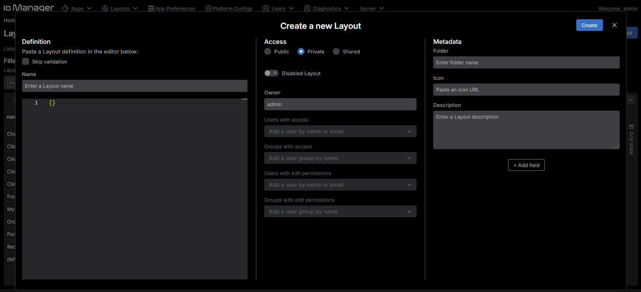The width and height of the screenshot is (641, 292).
Task: Click the Layout name input field
Action: (x=135, y=86)
